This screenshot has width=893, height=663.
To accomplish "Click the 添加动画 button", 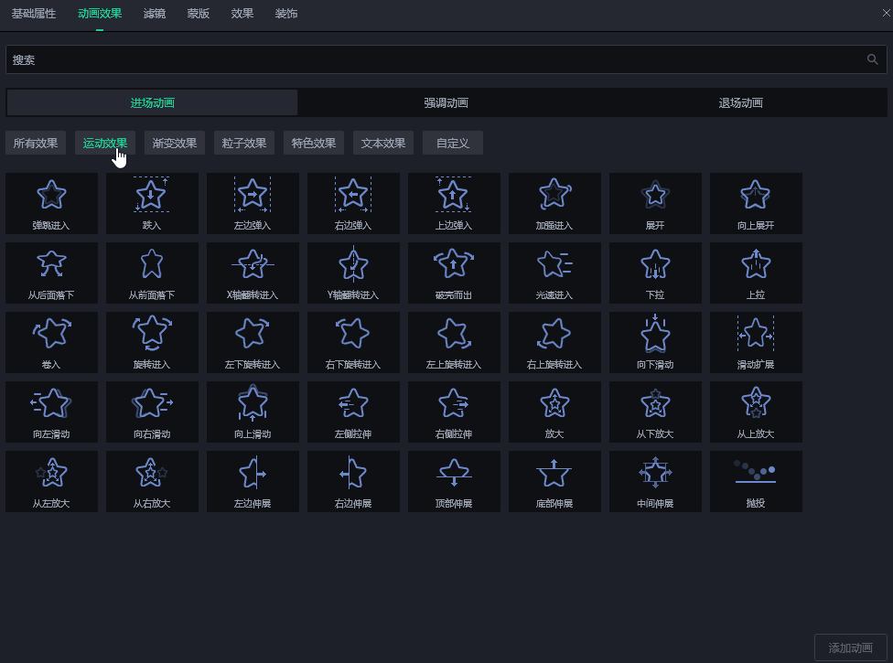I will [850, 647].
